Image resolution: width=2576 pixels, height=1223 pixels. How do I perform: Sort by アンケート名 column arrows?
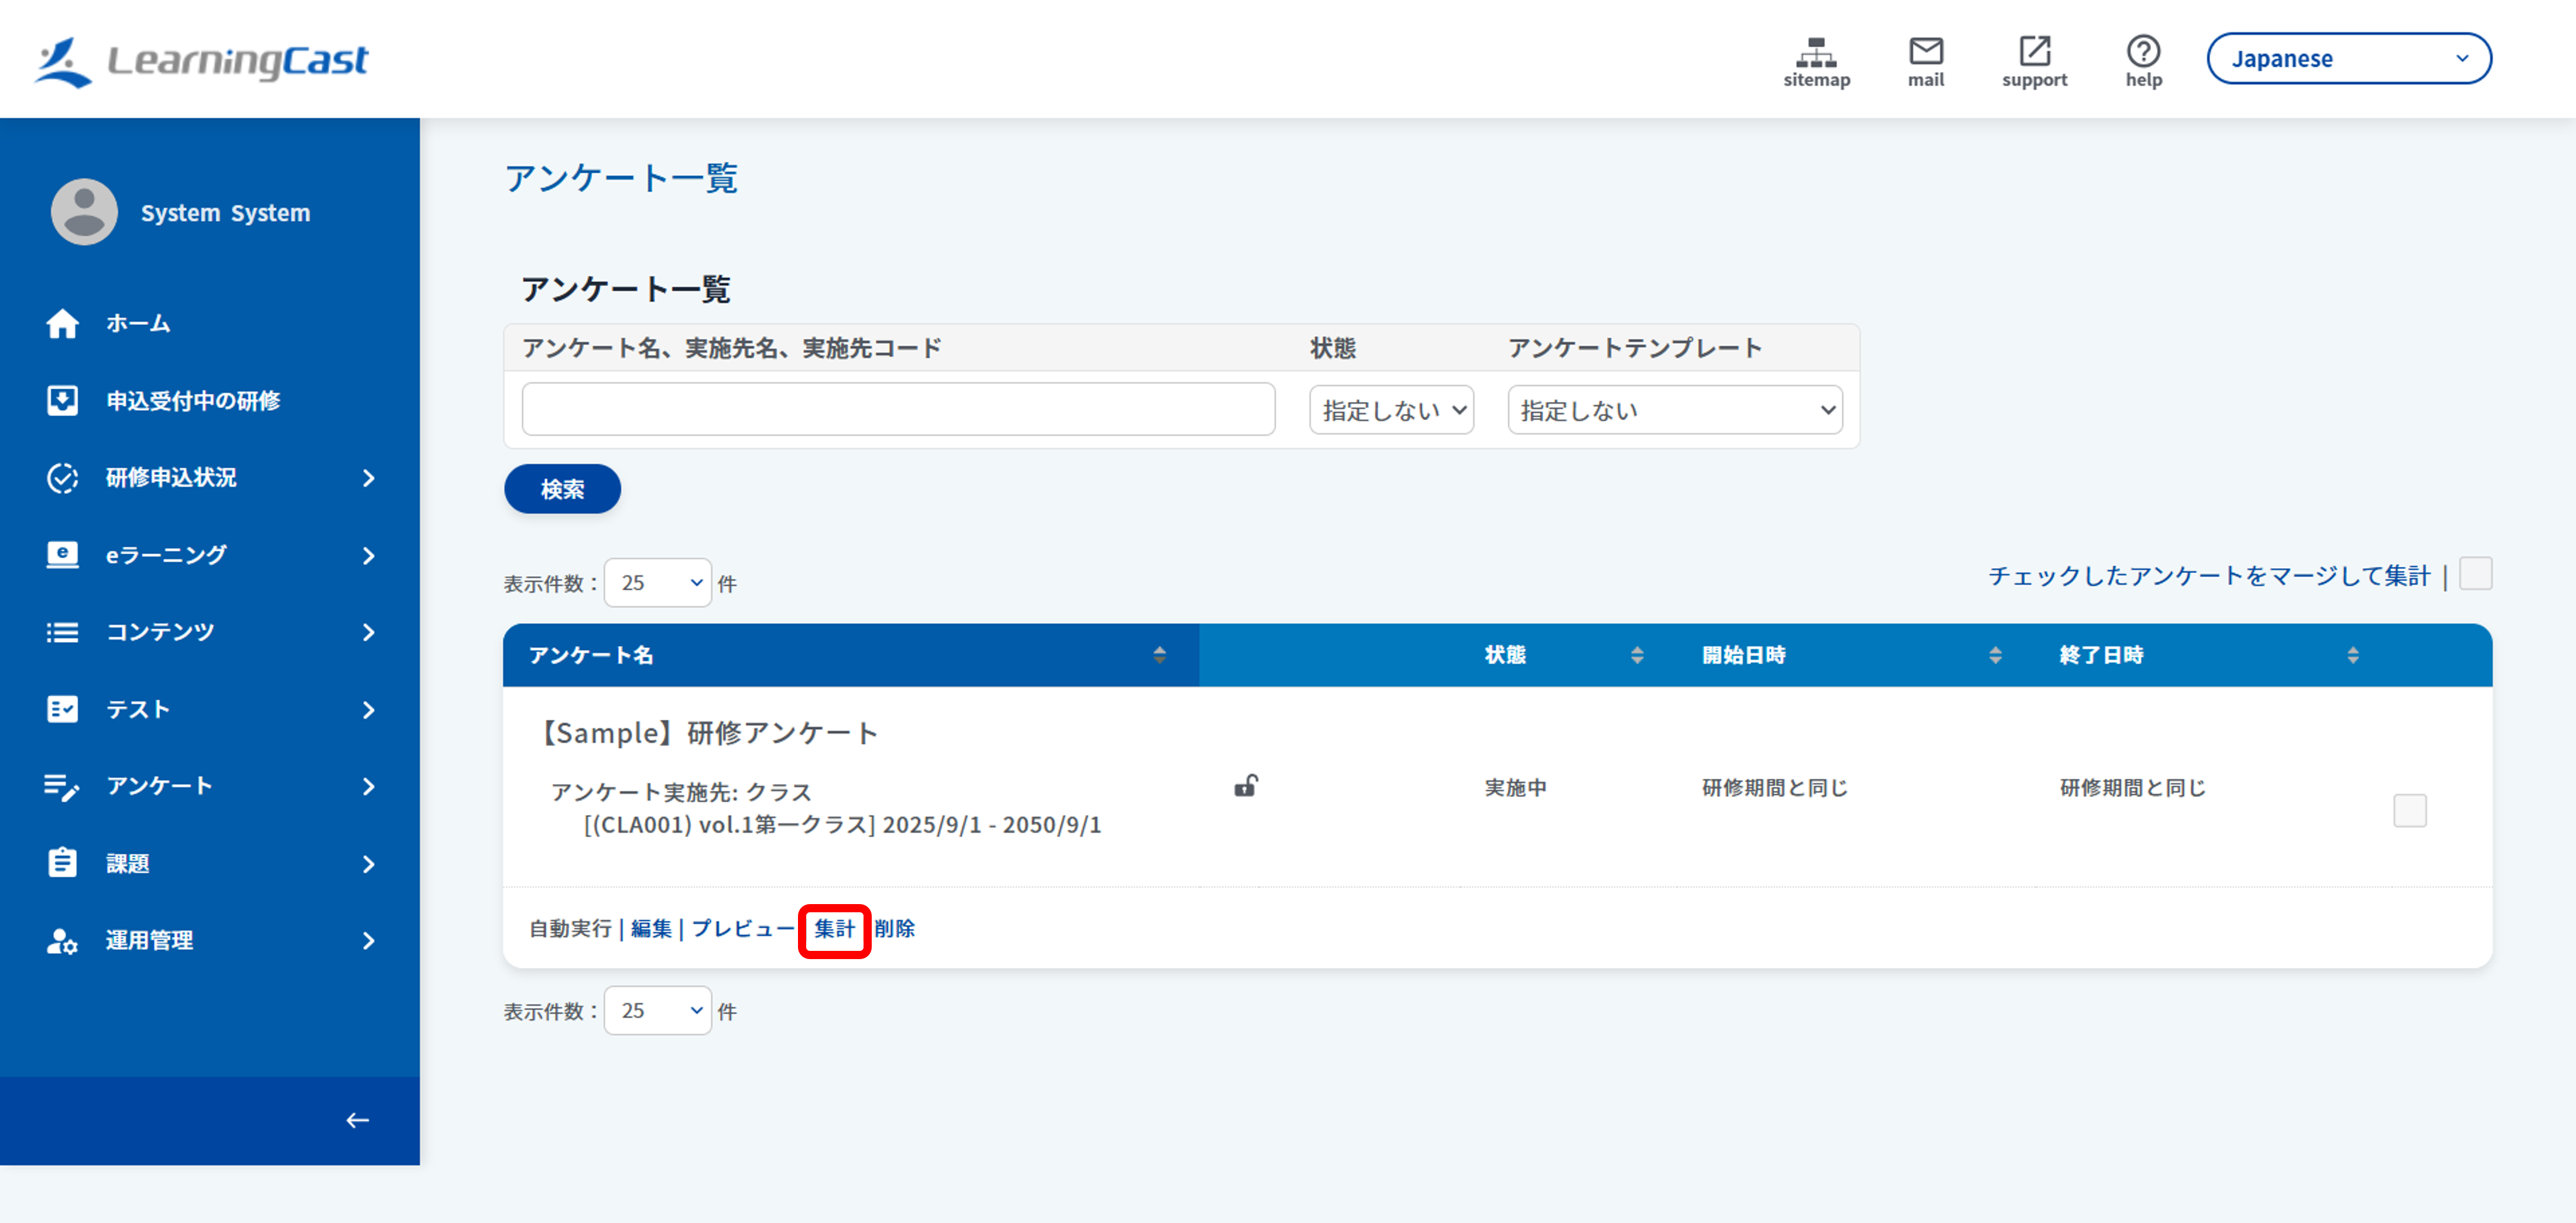[1159, 654]
